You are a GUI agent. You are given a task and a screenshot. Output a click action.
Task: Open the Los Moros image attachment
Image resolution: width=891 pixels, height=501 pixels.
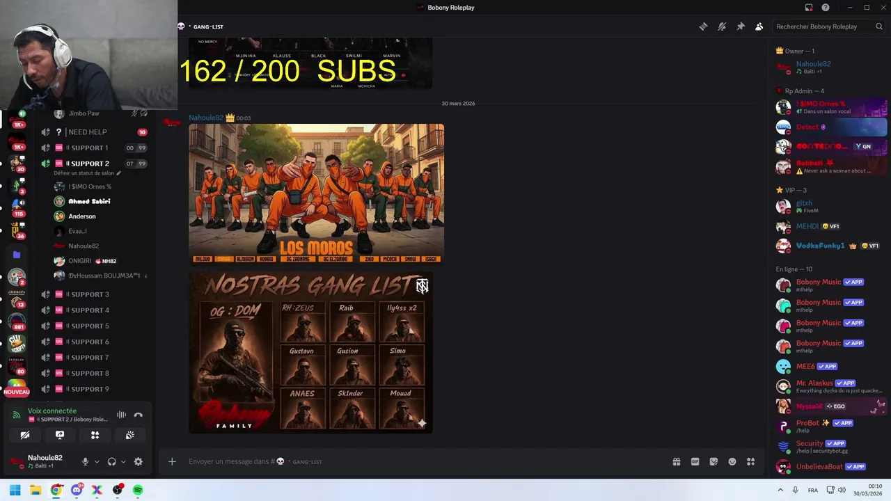pyautogui.click(x=316, y=193)
